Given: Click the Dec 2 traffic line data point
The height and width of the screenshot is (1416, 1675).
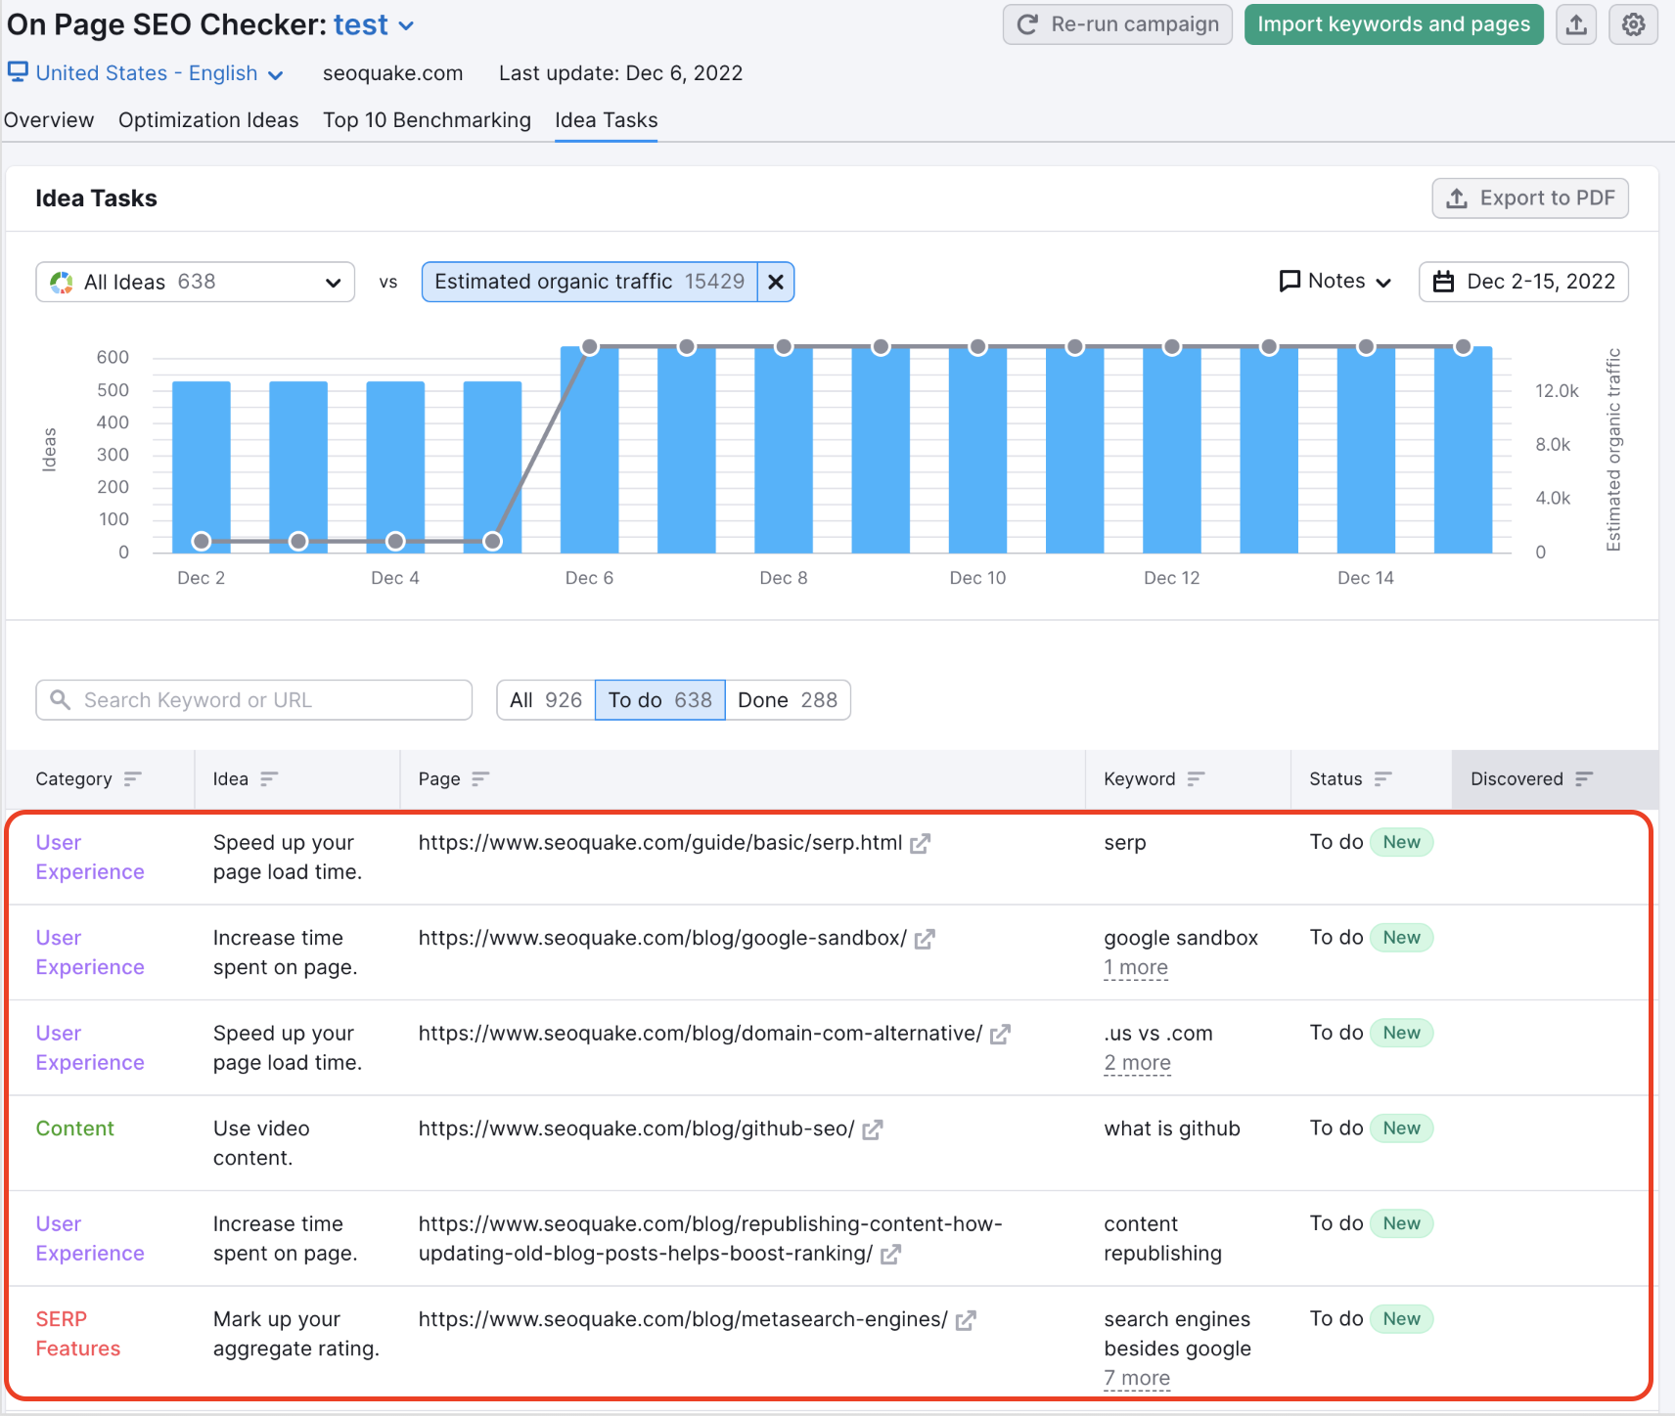Looking at the screenshot, I should 202,541.
